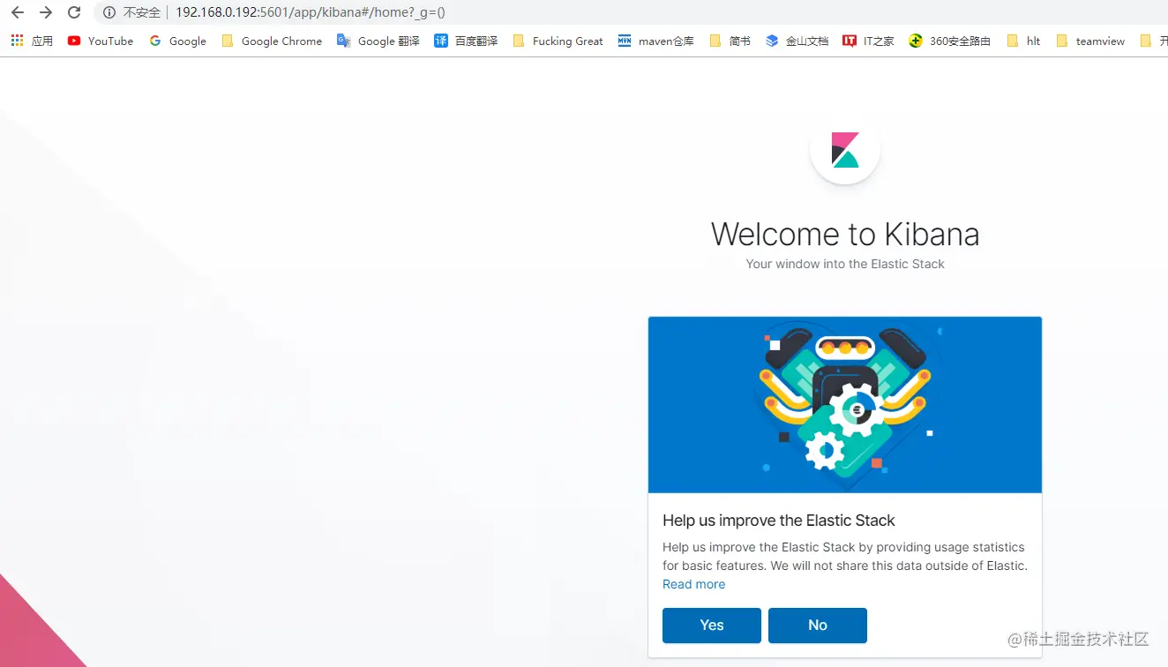
Task: Go back using browser back arrow
Action: point(18,12)
